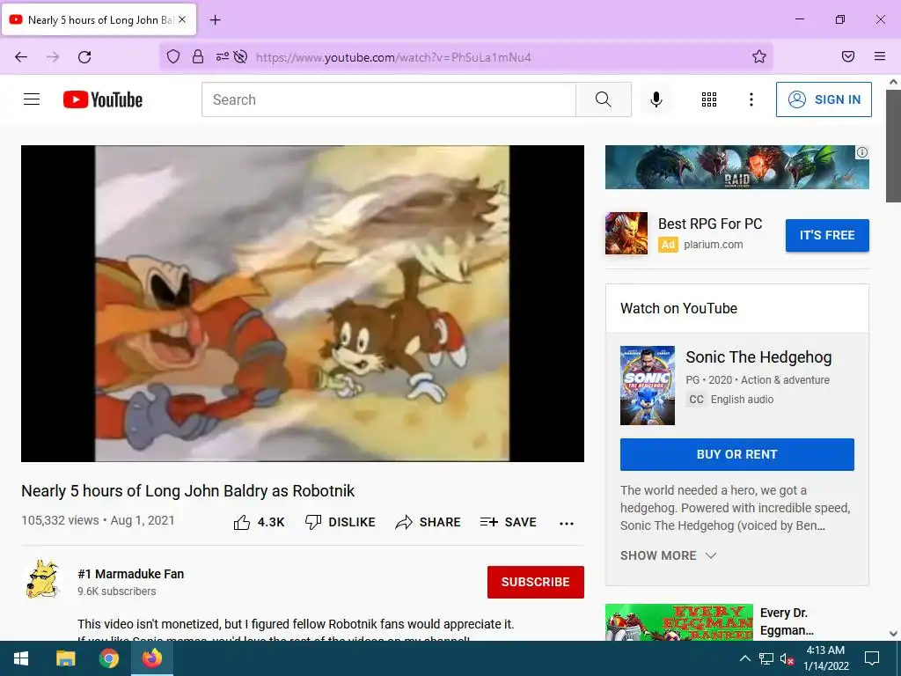Open the taskbar clock showing 4:13 AM
This screenshot has height=676, width=901.
[x=825, y=658]
